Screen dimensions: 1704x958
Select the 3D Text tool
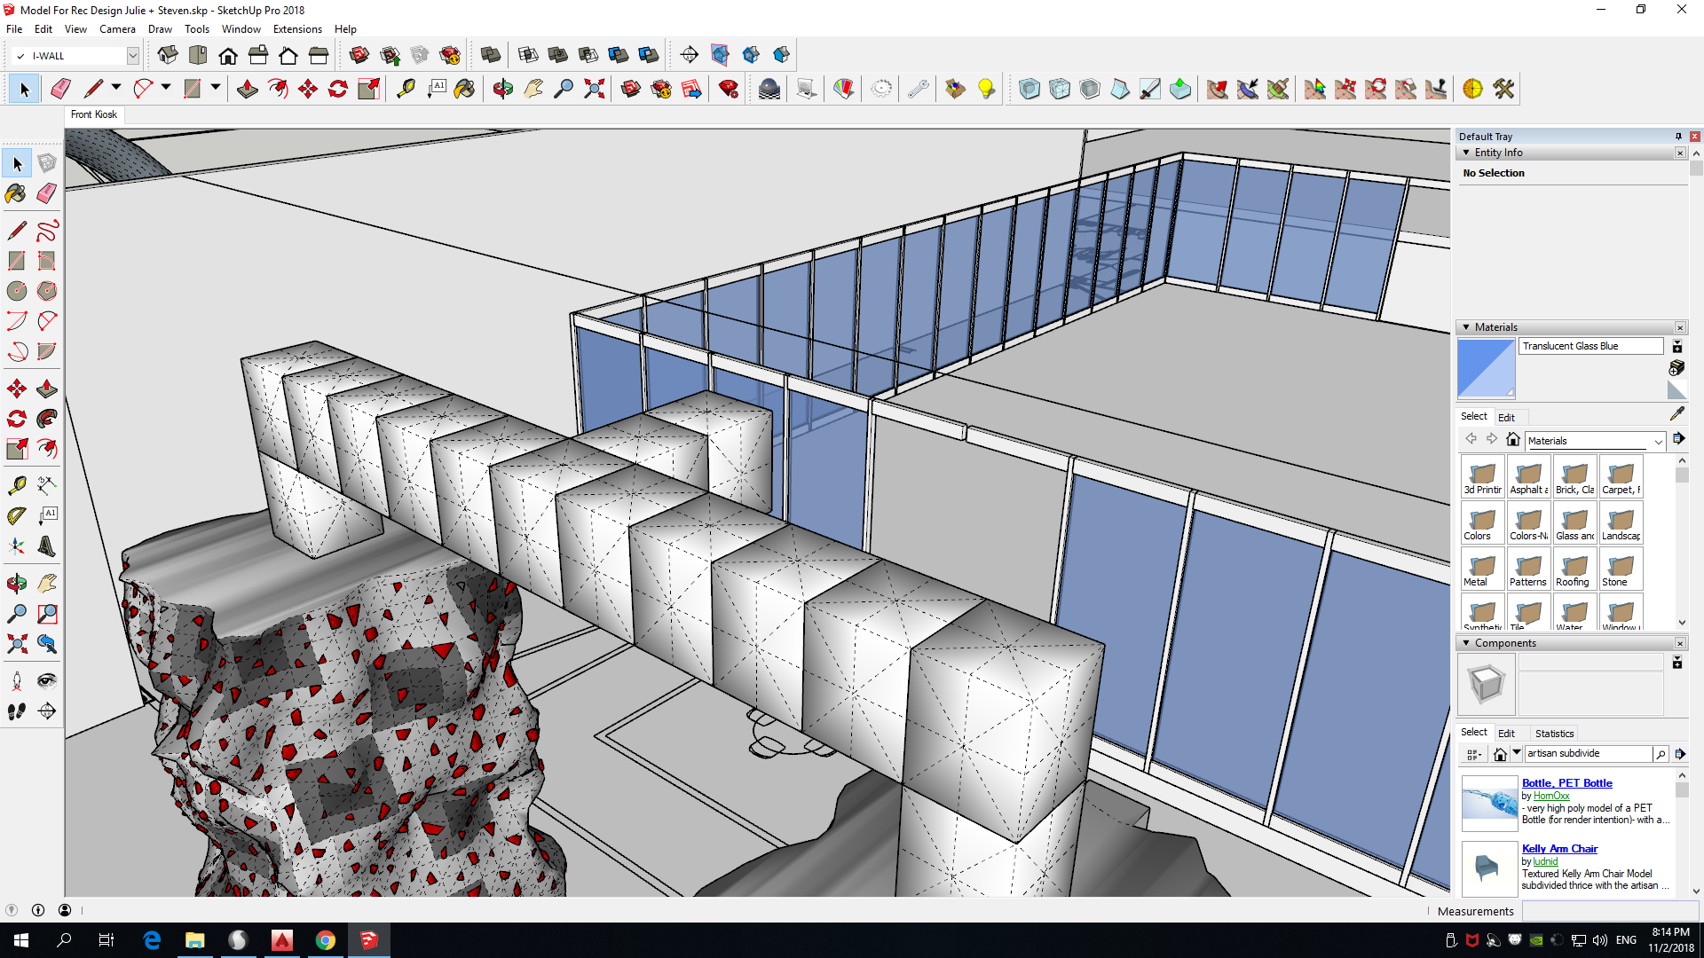click(x=47, y=546)
